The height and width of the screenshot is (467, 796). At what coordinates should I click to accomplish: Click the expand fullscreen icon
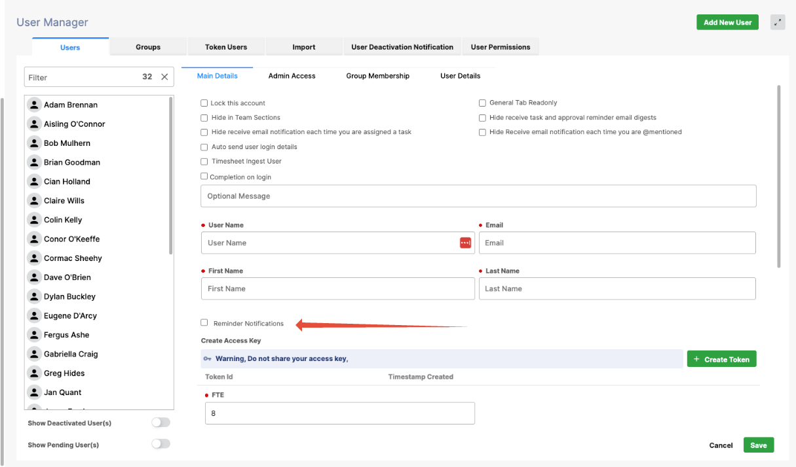pos(778,22)
